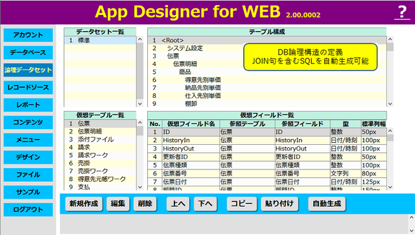The height and width of the screenshot is (235, 415).
Task: Click the down arrow of the dataset list scrollbar
Action: point(140,104)
